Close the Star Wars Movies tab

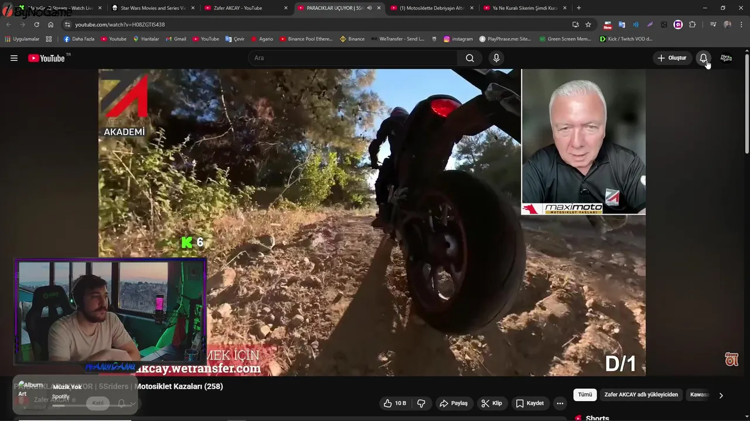click(193, 8)
